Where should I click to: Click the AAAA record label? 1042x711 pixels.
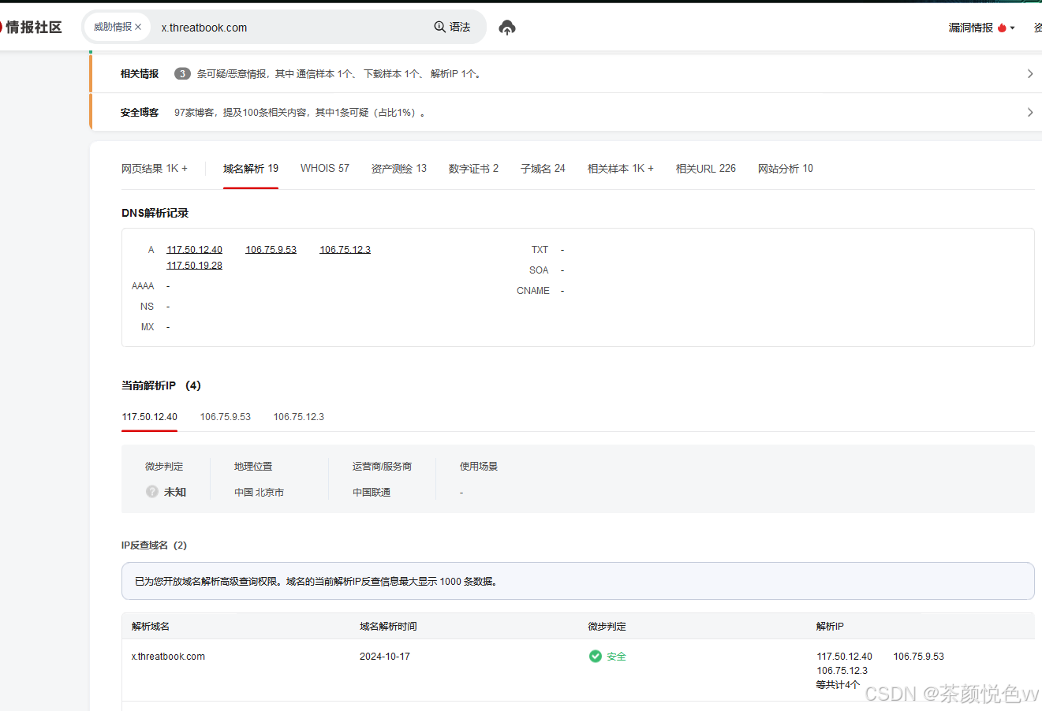[x=143, y=286]
